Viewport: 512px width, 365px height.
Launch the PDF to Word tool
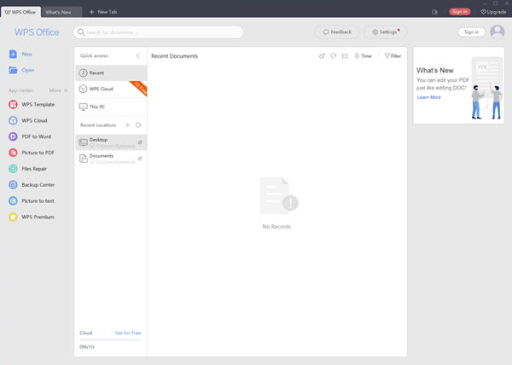coord(30,136)
